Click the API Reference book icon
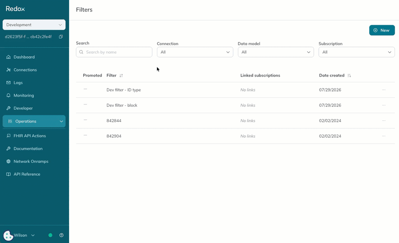 pyautogui.click(x=8, y=174)
